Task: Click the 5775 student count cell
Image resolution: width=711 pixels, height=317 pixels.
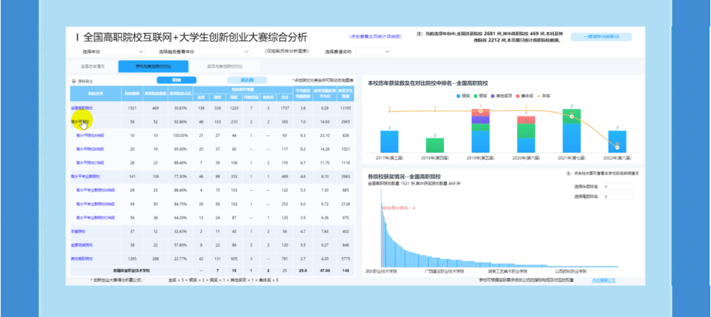Action: [346, 258]
